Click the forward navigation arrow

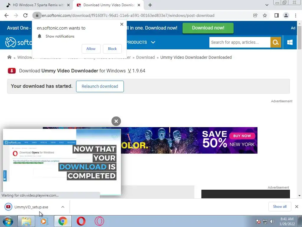coord(16,15)
